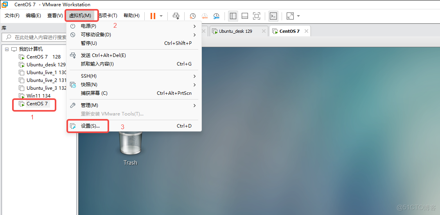Viewport: 440px width, 215px height.
Task: Open the 文件(F) menu
Action: point(12,16)
